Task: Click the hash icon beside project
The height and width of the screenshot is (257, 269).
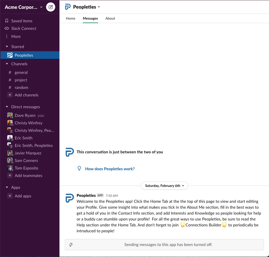Action: (x=10, y=80)
